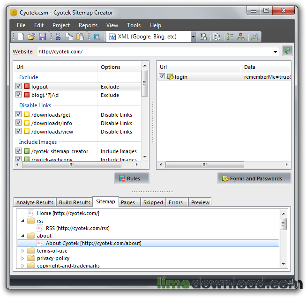Expand the privacy-policy folder
306x298 pixels.
(x=22, y=258)
